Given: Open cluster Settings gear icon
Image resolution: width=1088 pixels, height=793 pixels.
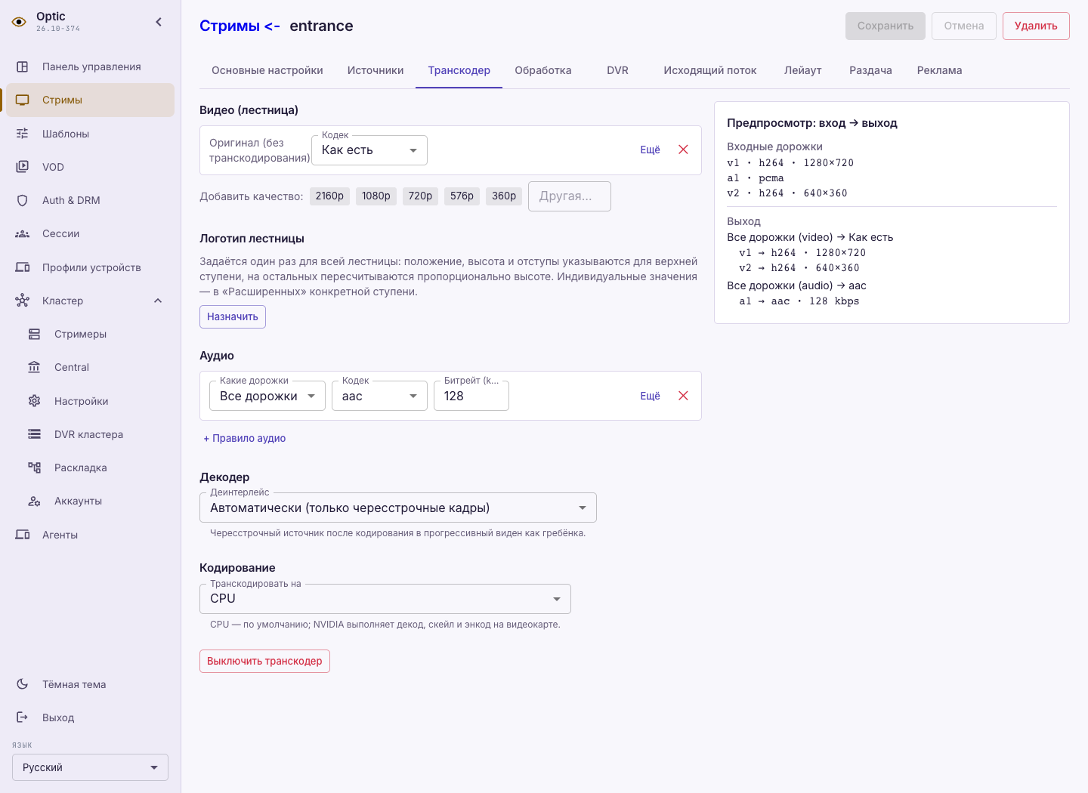Looking at the screenshot, I should 34,401.
